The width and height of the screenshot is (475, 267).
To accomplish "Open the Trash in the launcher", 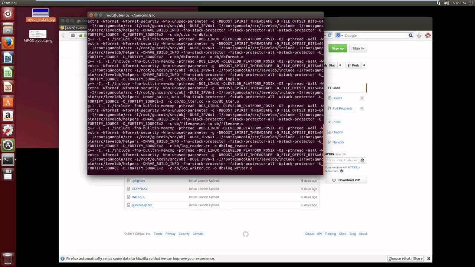I will [x=8, y=258].
